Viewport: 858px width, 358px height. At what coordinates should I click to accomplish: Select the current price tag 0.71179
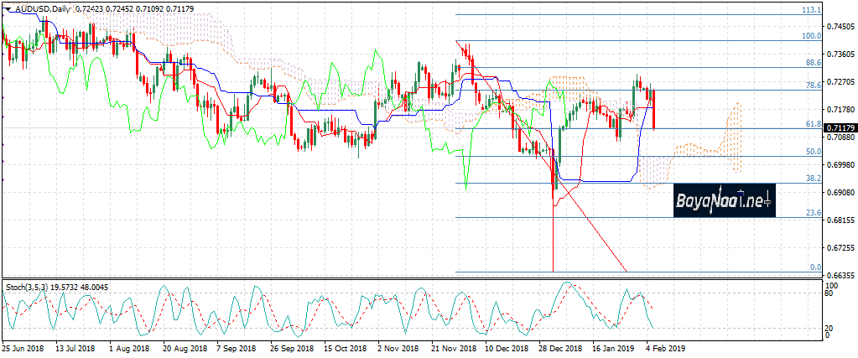(840, 127)
